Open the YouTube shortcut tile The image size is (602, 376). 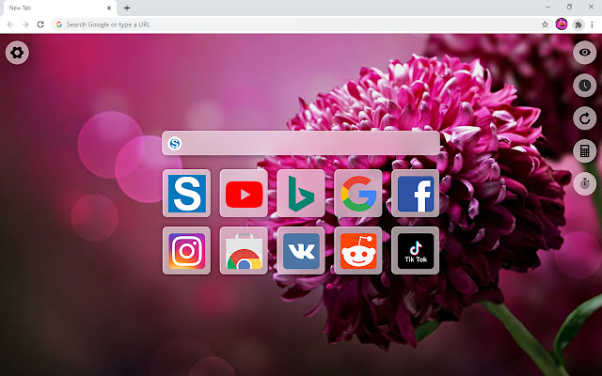[244, 194]
